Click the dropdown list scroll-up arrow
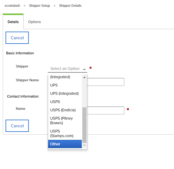This screenshot has height=169, width=174. 84,77
